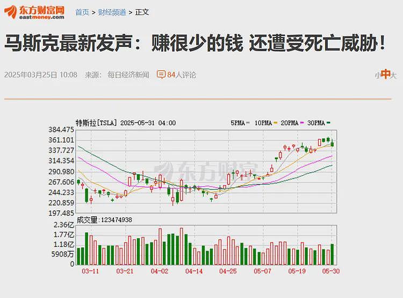This screenshot has height=298, width=403.
Task: Open the 首页 breadcrumb link
Action: 82,12
